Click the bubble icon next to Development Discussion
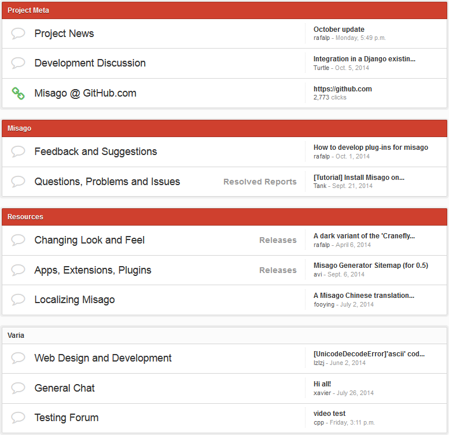The image size is (449, 435). click(18, 63)
